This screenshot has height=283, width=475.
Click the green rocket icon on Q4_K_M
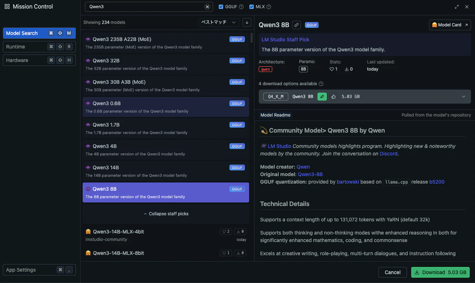tap(322, 97)
